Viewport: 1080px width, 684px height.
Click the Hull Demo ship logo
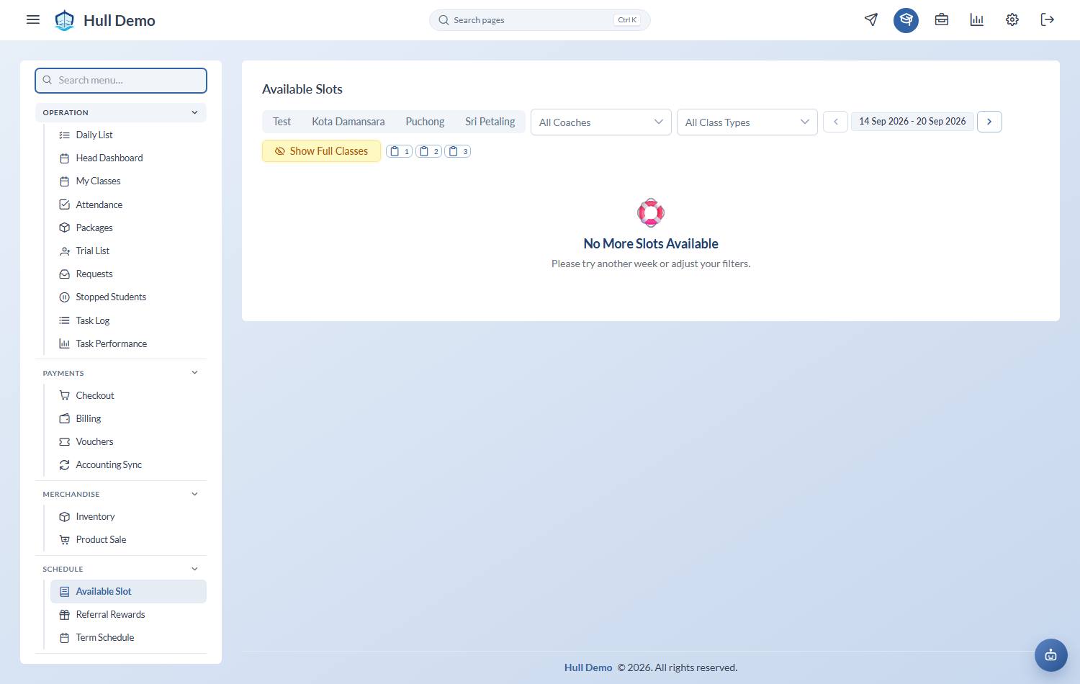click(65, 20)
